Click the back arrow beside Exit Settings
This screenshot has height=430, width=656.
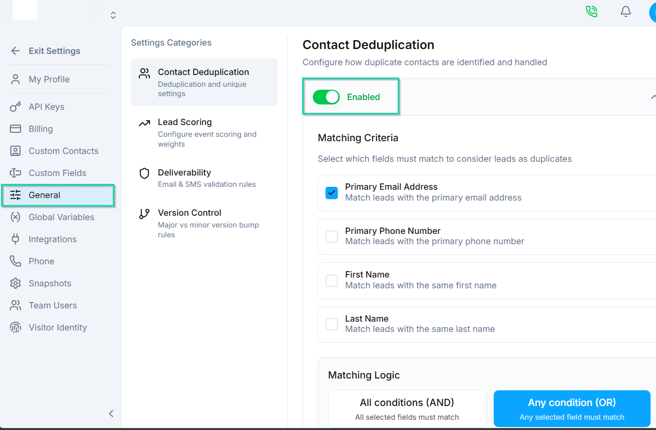[16, 51]
